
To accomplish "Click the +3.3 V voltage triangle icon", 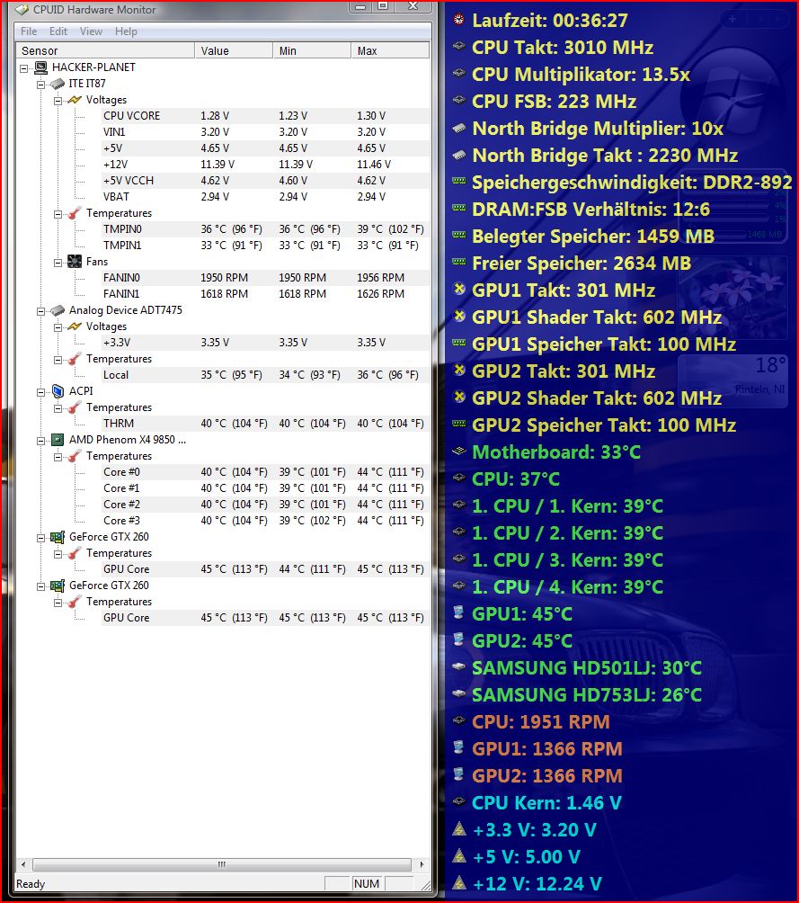I will [458, 828].
